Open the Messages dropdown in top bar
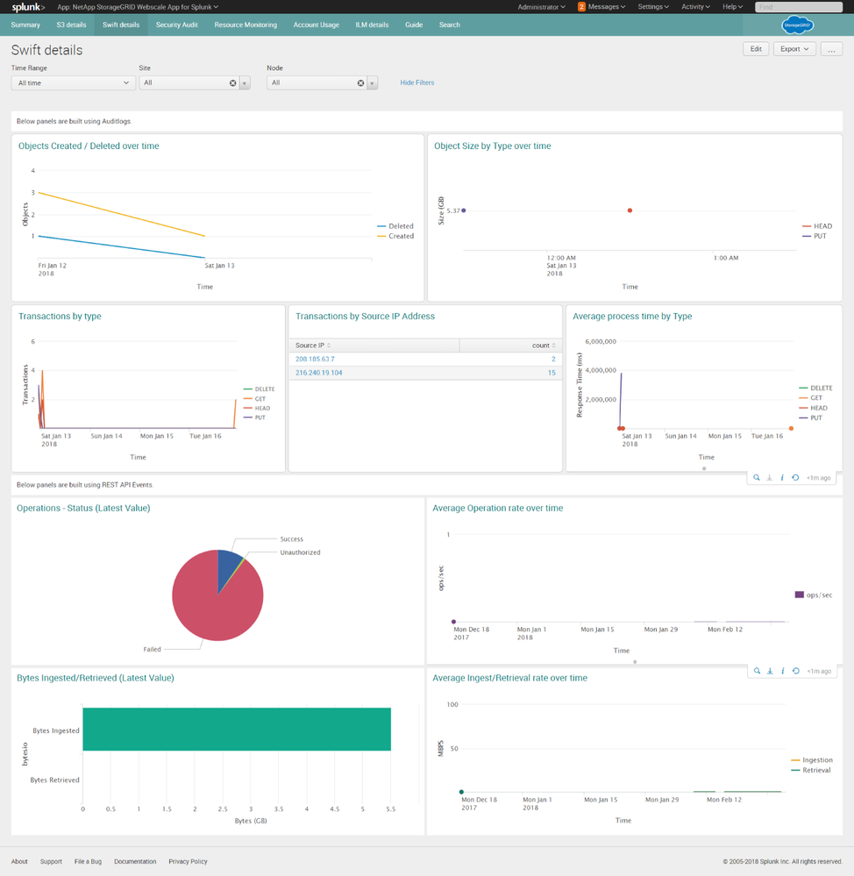854x876 pixels. click(x=602, y=7)
